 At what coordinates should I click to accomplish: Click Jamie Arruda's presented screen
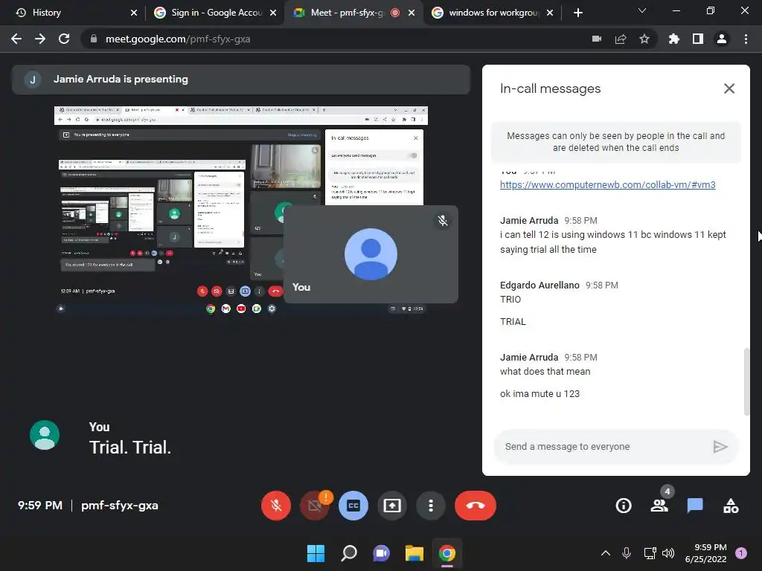click(x=241, y=210)
